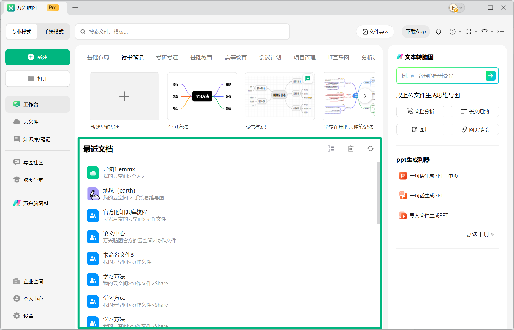
Task: Open the user account avatar dropdown
Action: pos(457,8)
